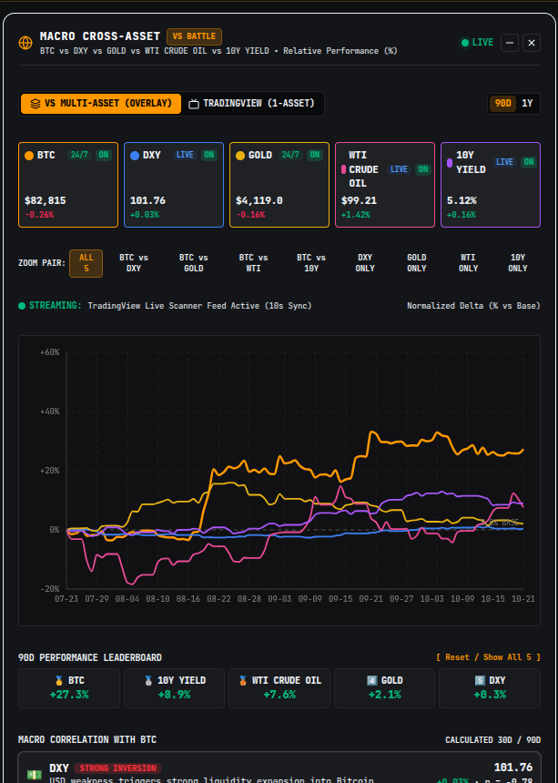This screenshot has width=558, height=783.
Task: Select the 1Y timeframe
Action: click(527, 104)
